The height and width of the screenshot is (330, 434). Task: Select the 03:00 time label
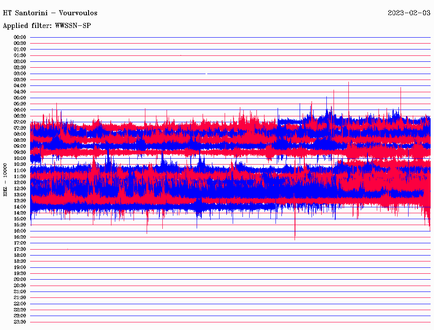20,74
